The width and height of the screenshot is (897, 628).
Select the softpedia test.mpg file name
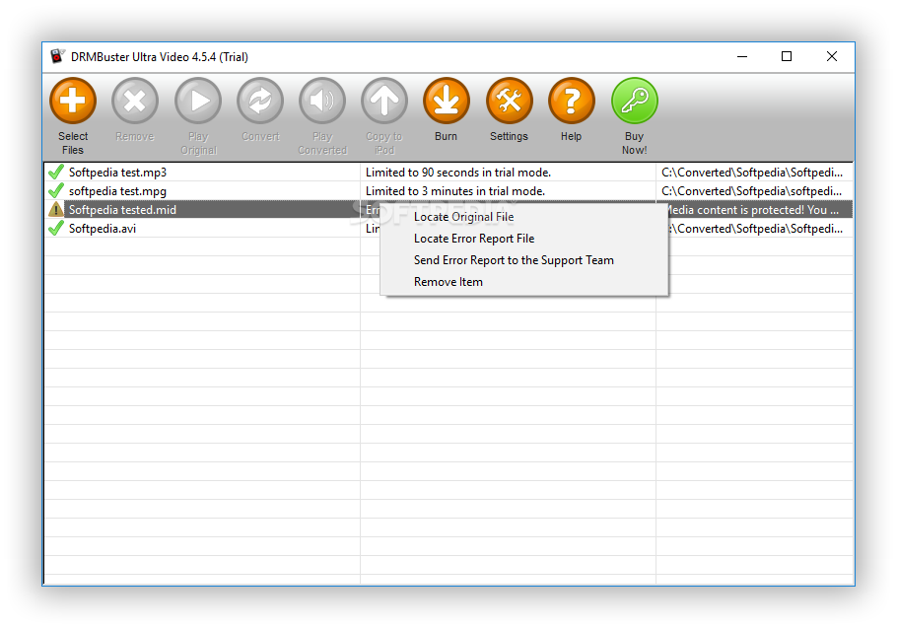(x=118, y=191)
